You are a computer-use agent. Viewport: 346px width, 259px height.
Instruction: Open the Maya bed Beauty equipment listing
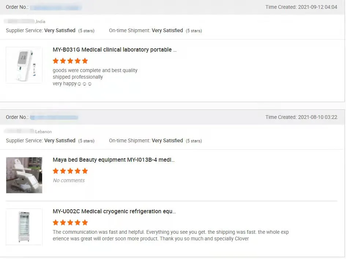pyautogui.click(x=114, y=160)
